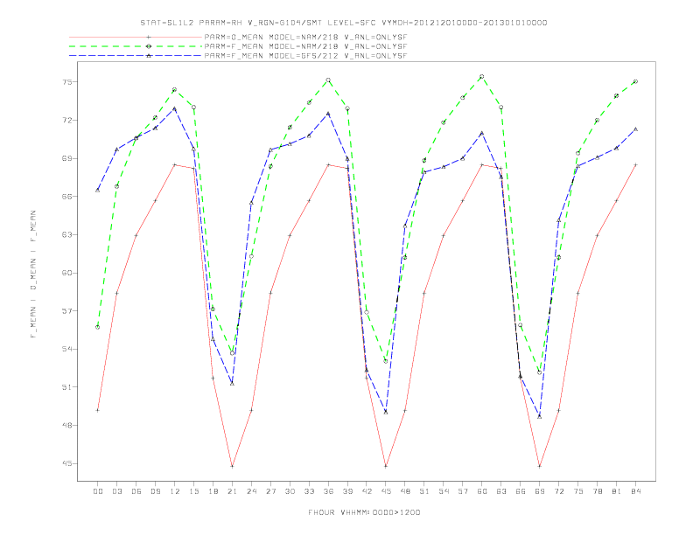Click x-axis tick label 36

point(328,491)
